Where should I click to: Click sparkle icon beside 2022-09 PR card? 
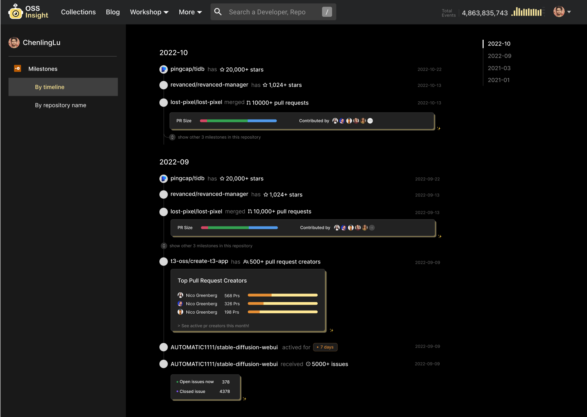tap(440, 236)
